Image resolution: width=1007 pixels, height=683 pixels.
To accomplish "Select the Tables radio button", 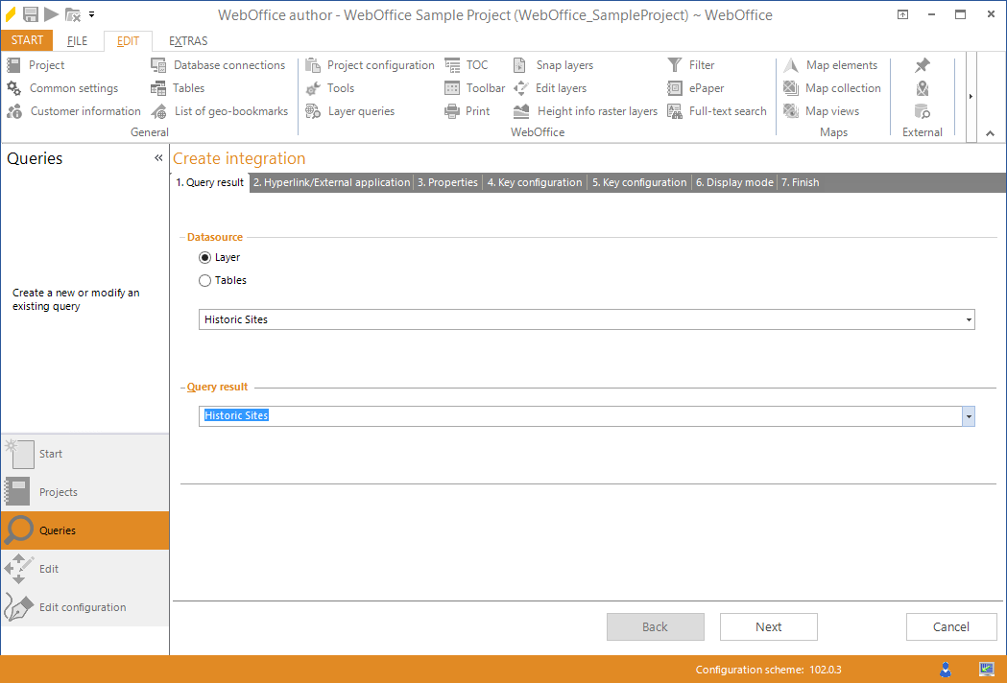I will click(204, 280).
